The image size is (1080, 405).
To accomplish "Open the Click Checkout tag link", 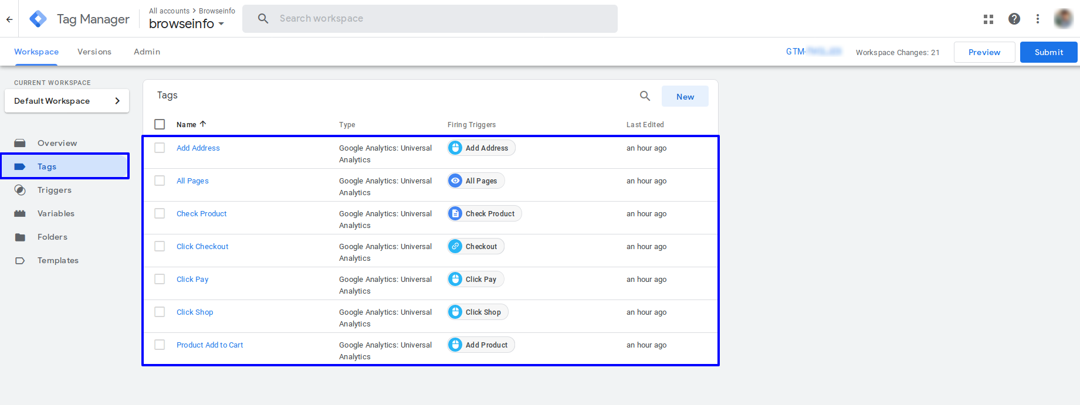I will coord(202,246).
